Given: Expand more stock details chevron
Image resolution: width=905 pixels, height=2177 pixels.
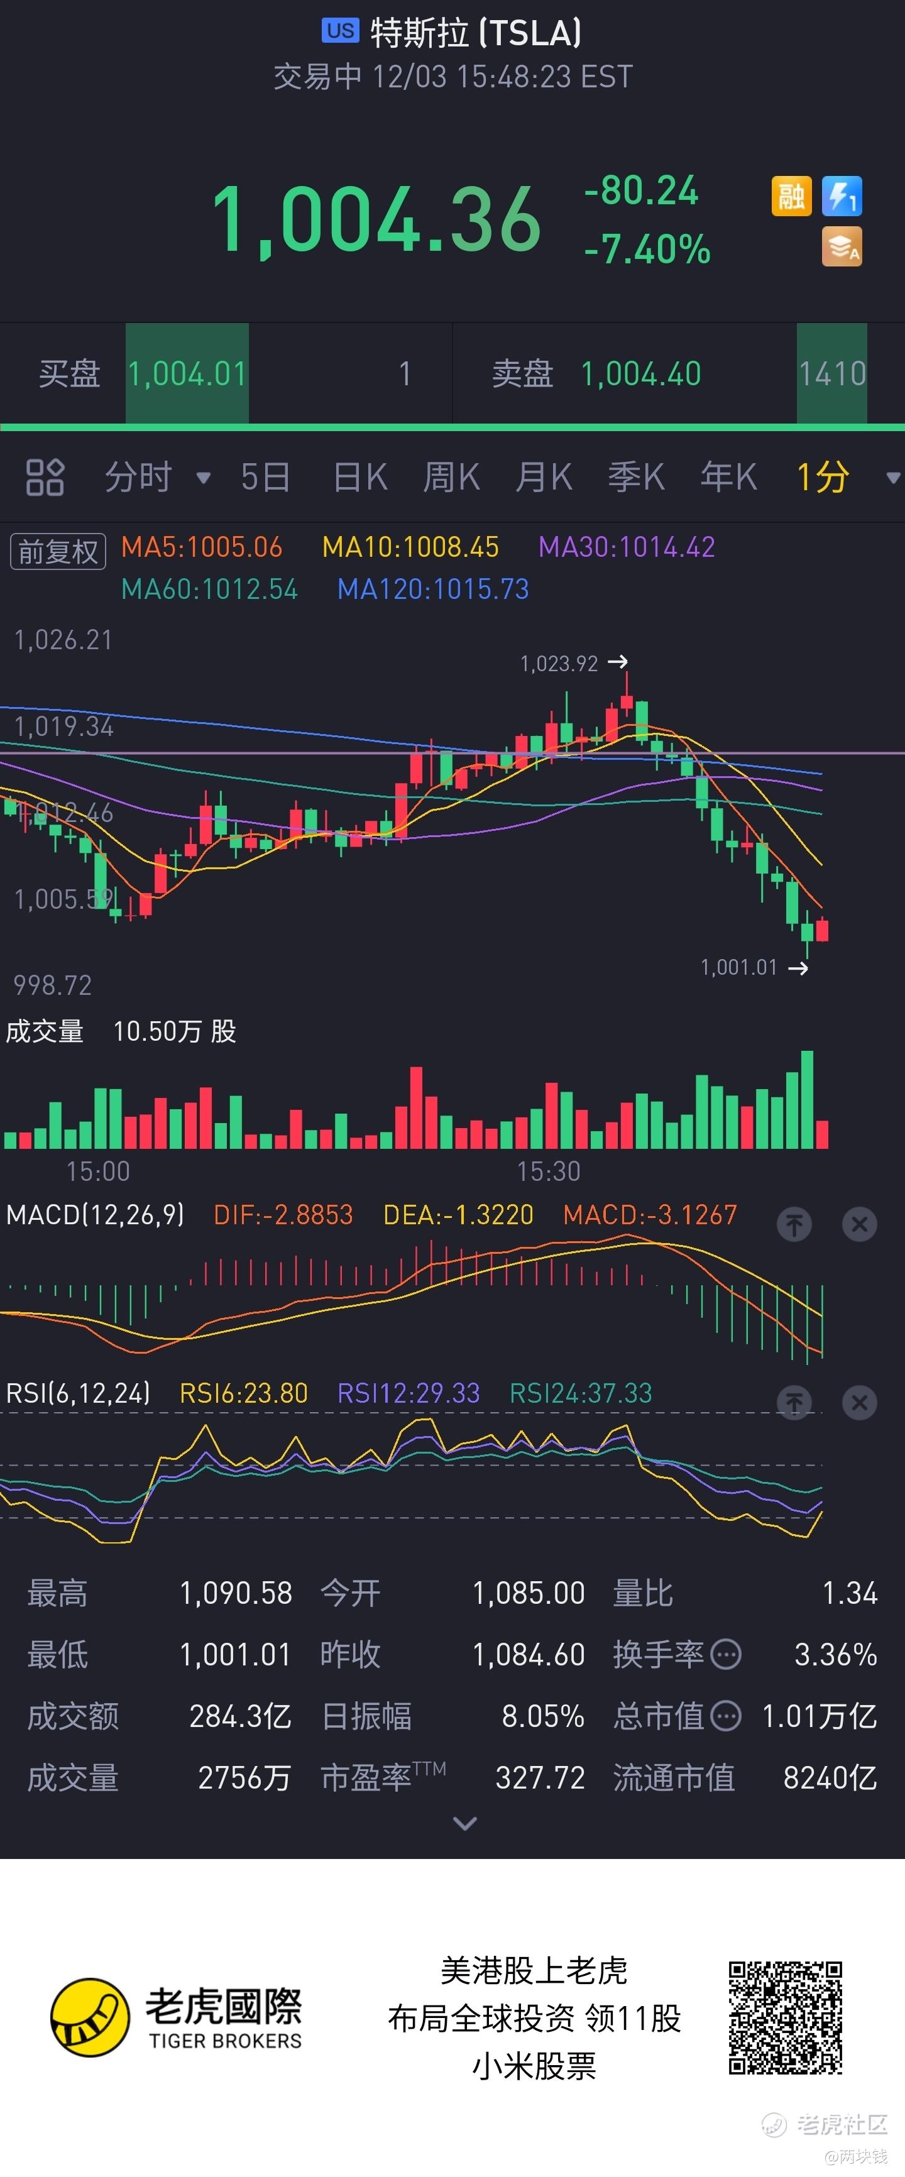Looking at the screenshot, I should [x=464, y=1824].
